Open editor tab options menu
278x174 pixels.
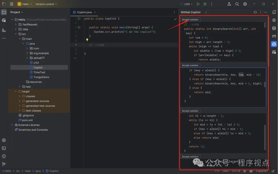(174, 12)
